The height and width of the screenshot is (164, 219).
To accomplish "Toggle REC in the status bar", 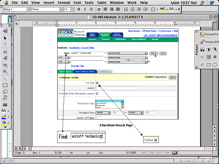I will (144, 153).
